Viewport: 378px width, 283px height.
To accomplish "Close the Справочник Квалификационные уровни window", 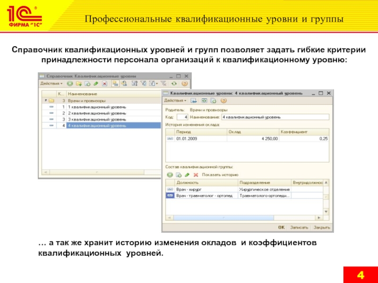I will pos(186,76).
